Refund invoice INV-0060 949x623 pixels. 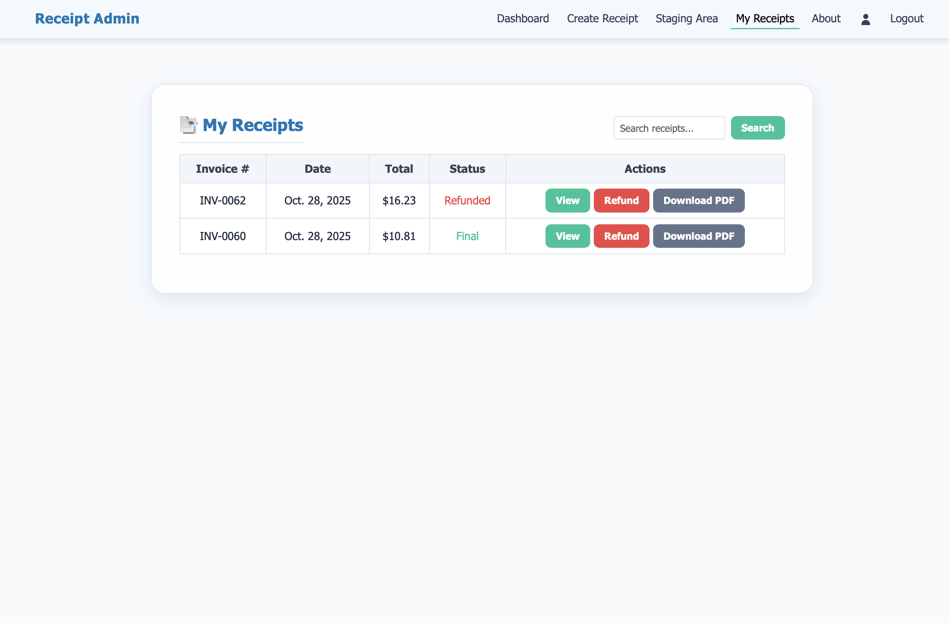point(621,236)
